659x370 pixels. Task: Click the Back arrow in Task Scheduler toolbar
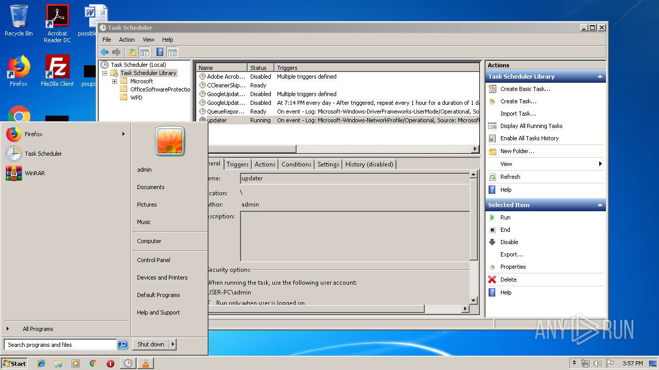105,52
